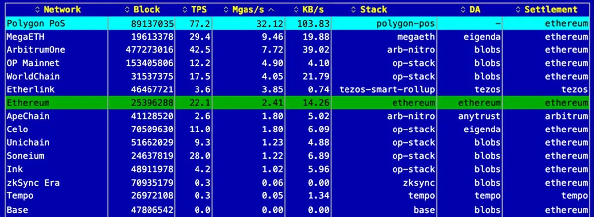Select the Base network name
Image resolution: width=594 pixels, height=217 pixels.
click(17, 209)
